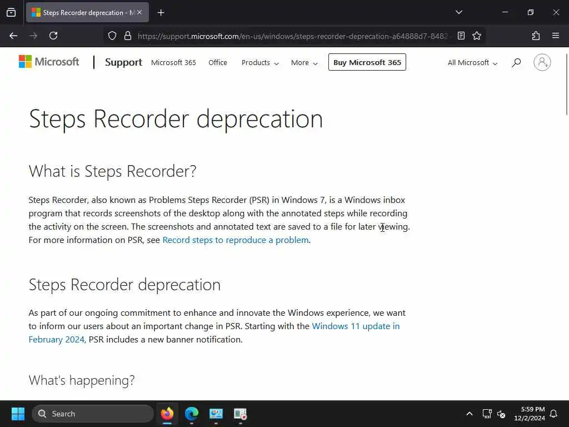Expand the All Microsoft menu

pos(472,62)
